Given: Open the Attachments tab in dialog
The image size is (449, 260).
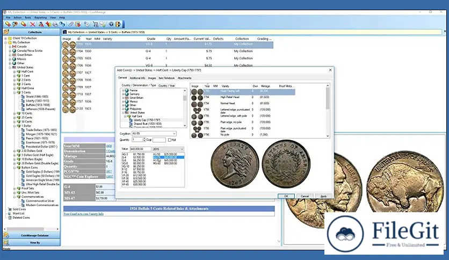Looking at the screenshot, I should 184,78.
